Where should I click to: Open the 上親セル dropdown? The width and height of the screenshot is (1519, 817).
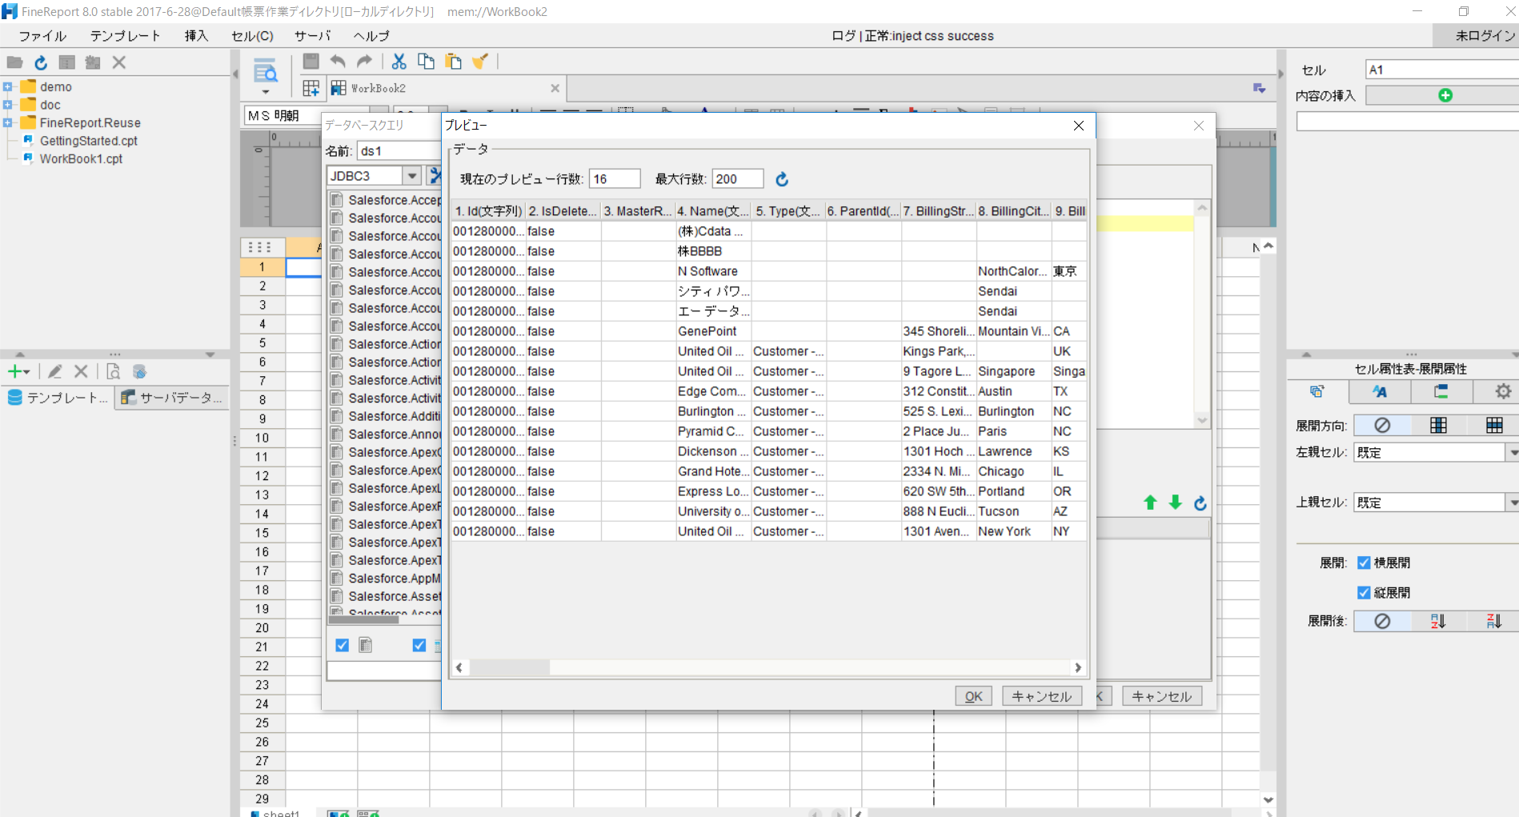1513,503
